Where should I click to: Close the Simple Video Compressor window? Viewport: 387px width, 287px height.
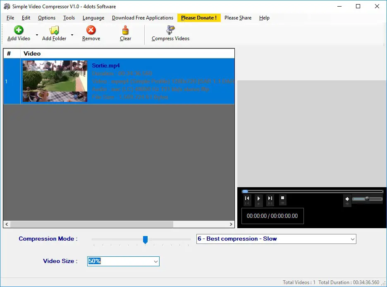coord(377,7)
